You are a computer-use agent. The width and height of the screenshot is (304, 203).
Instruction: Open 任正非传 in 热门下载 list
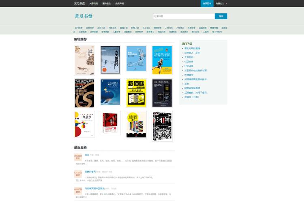(189, 62)
